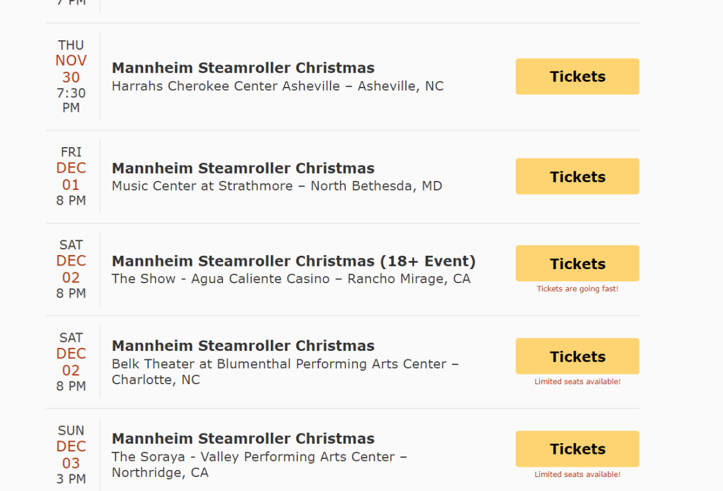
Task: Open Mannheim Steamroller Christmas (18+ Event) title
Action: pos(293,261)
